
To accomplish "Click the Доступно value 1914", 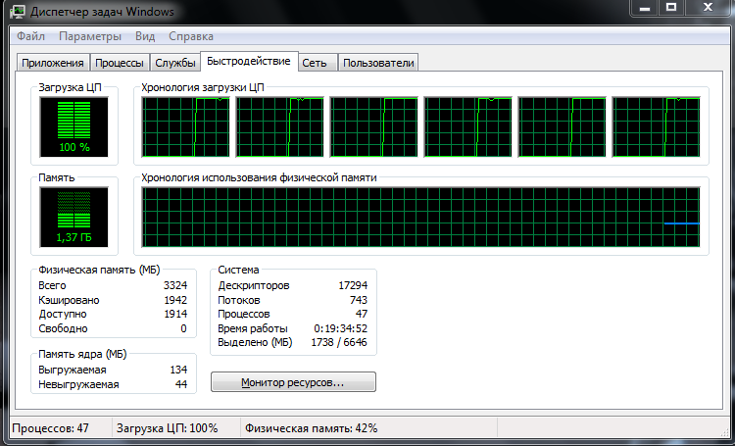I will pos(175,314).
